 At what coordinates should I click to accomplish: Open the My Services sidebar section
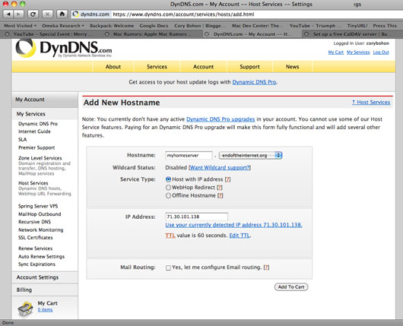pos(45,114)
